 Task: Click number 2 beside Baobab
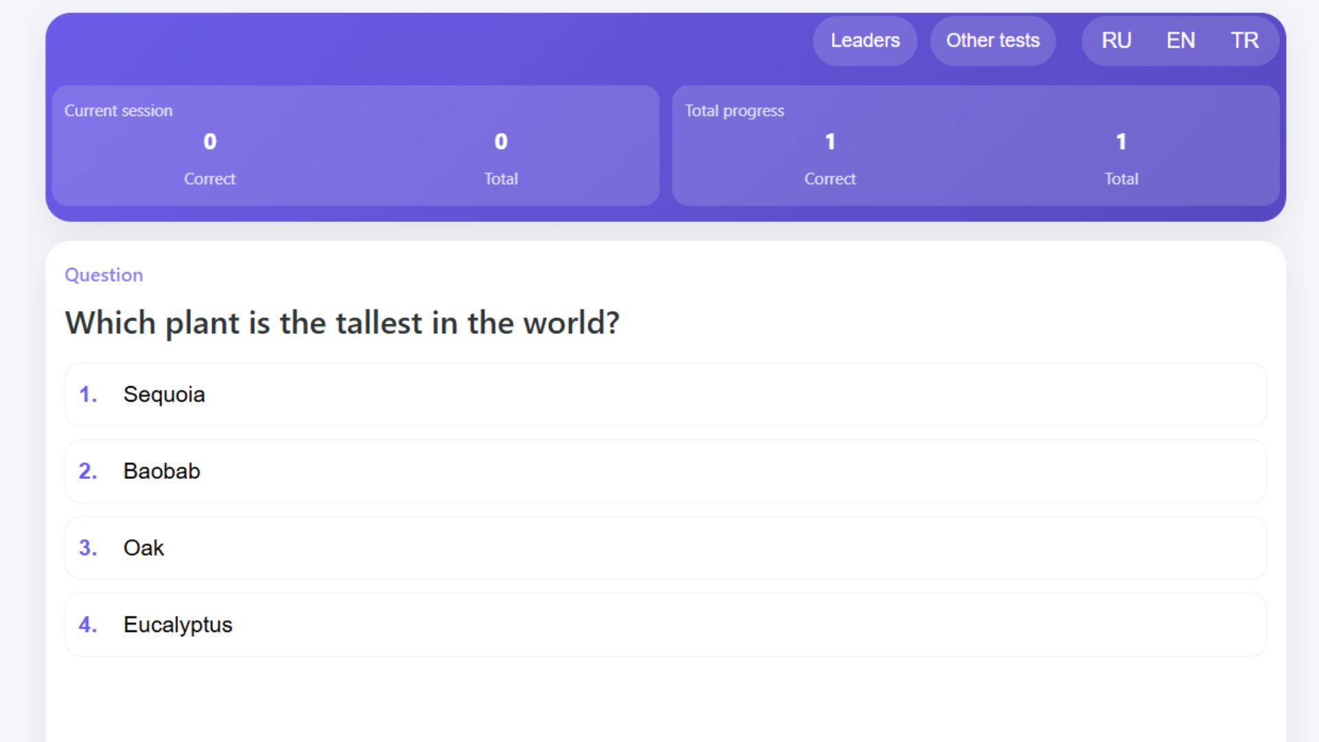87,471
